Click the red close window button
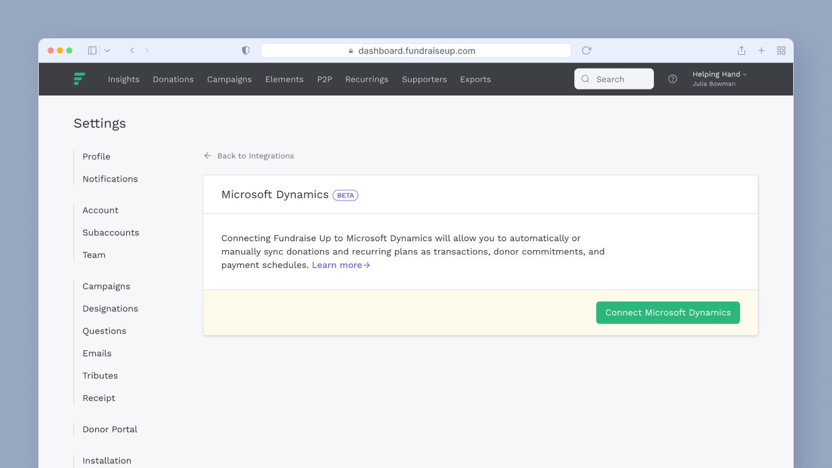 [x=51, y=51]
